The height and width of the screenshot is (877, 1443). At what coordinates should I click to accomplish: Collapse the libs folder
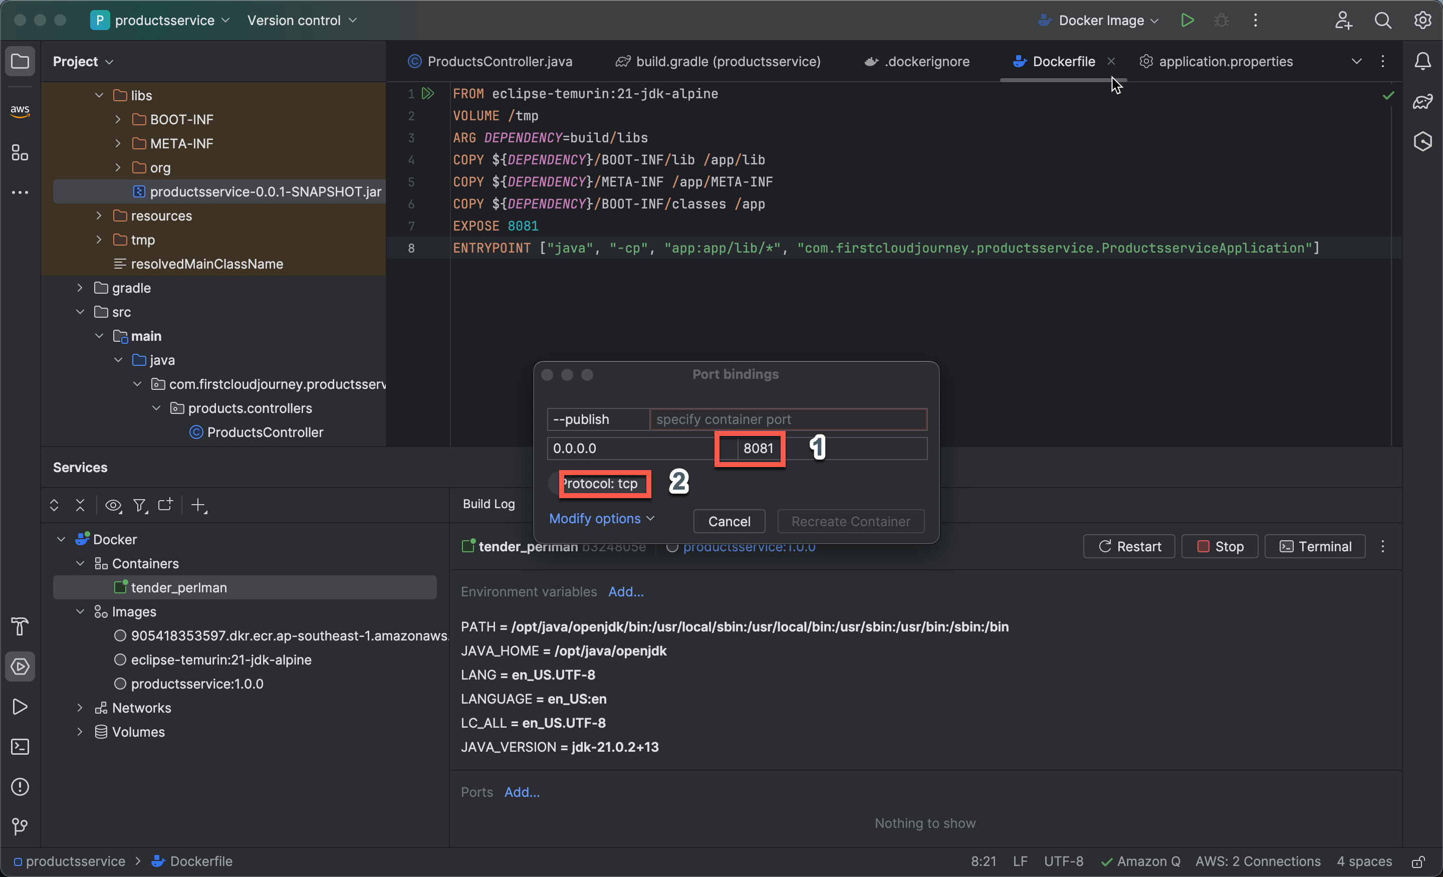pos(99,95)
